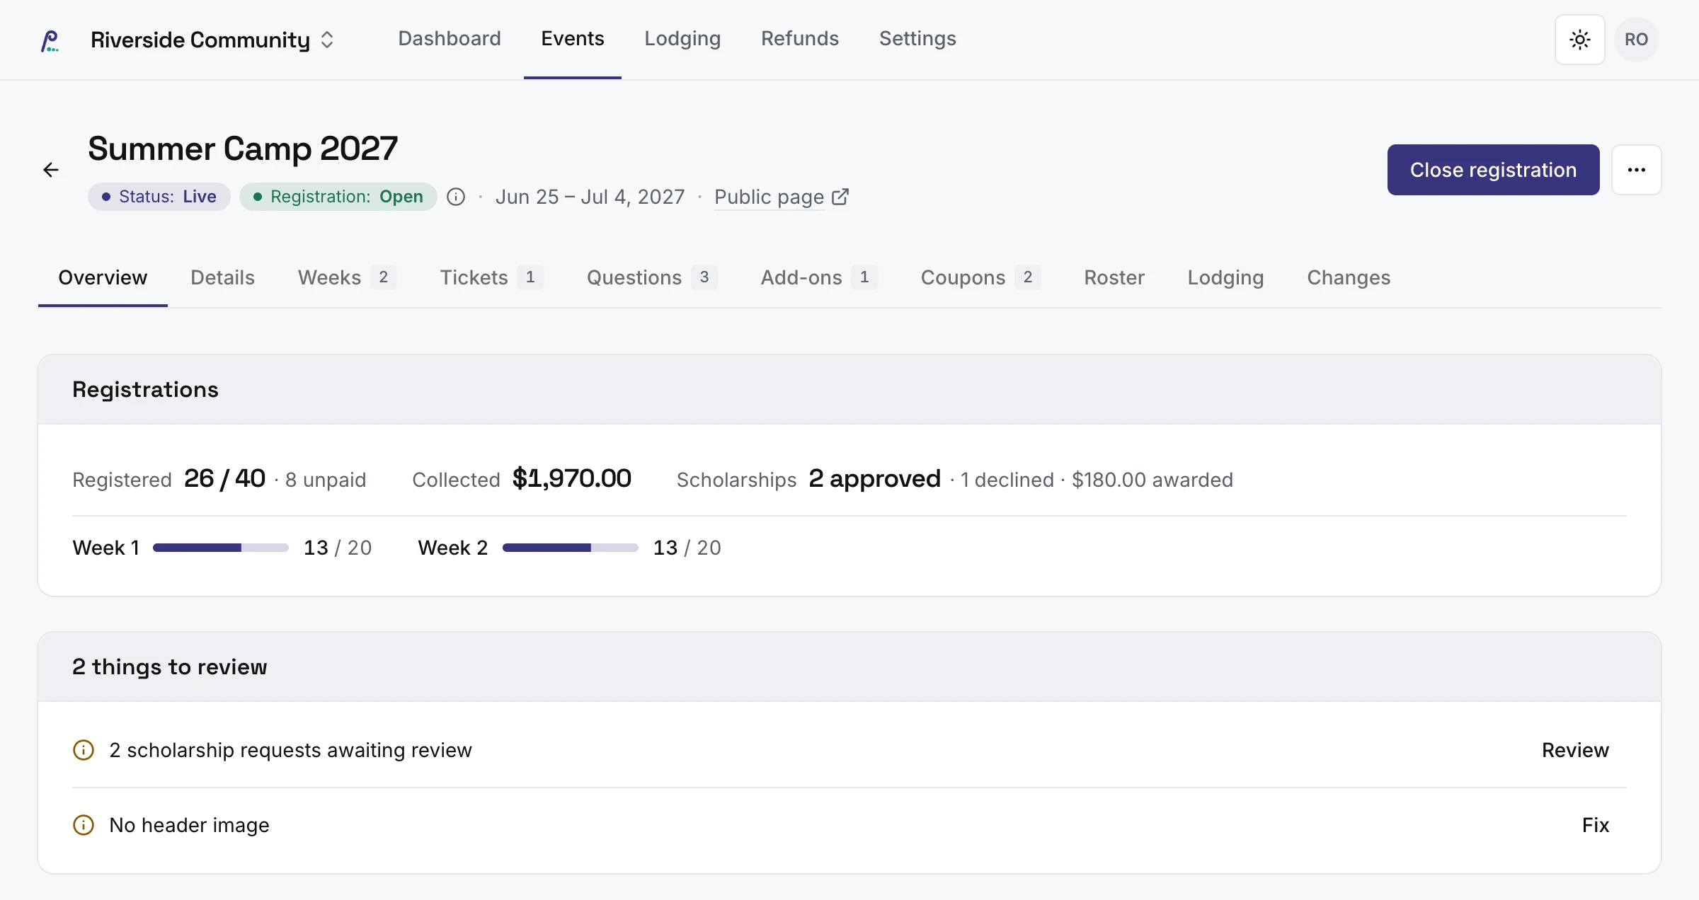Click the 'No header image' text
The image size is (1699, 900).
coord(189,825)
